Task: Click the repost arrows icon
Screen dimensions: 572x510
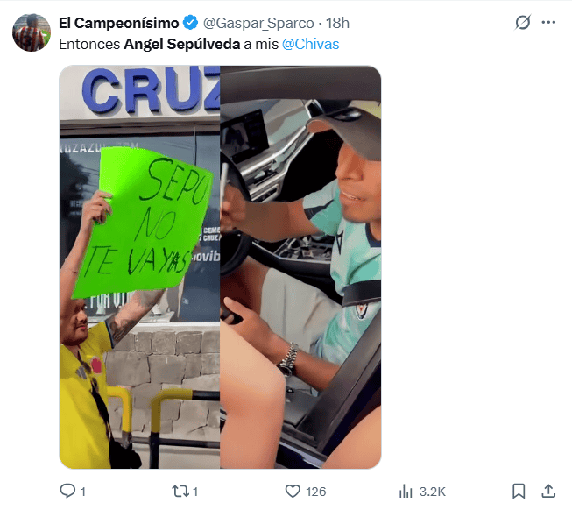Action: [x=180, y=491]
